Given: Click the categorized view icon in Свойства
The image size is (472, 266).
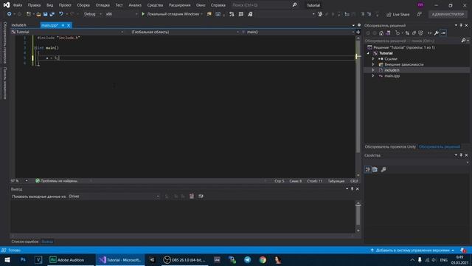Looking at the screenshot, I should tap(368, 169).
